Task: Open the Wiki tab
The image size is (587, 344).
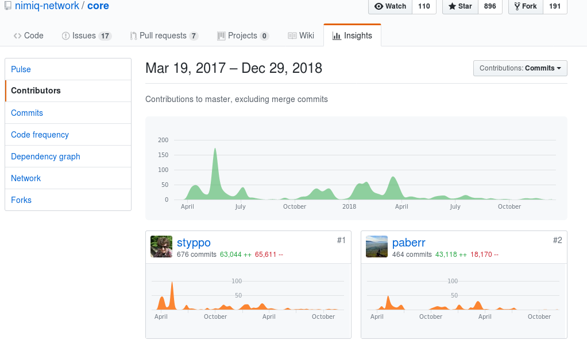Action: click(x=301, y=36)
